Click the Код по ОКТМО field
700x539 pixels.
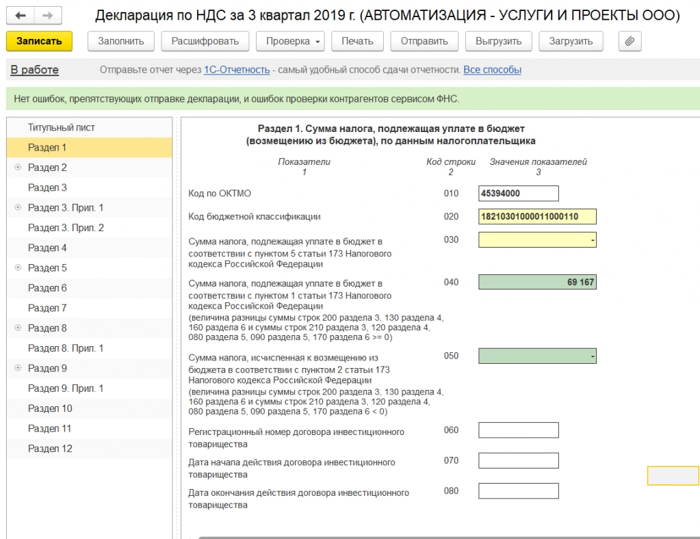coord(518,193)
